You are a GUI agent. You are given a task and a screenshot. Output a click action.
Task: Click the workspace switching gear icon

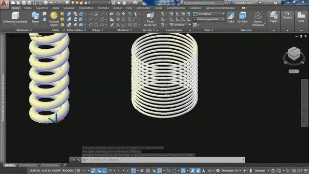click(x=218, y=171)
